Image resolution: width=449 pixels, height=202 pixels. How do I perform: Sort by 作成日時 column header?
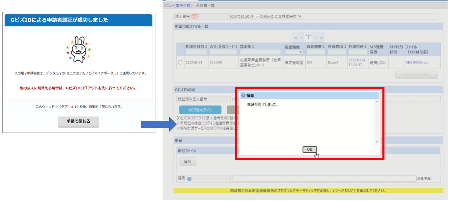pyautogui.click(x=358, y=46)
